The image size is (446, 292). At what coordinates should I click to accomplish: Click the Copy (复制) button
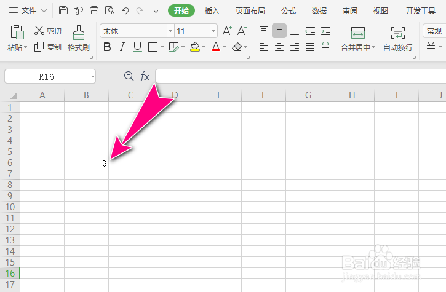click(48, 47)
